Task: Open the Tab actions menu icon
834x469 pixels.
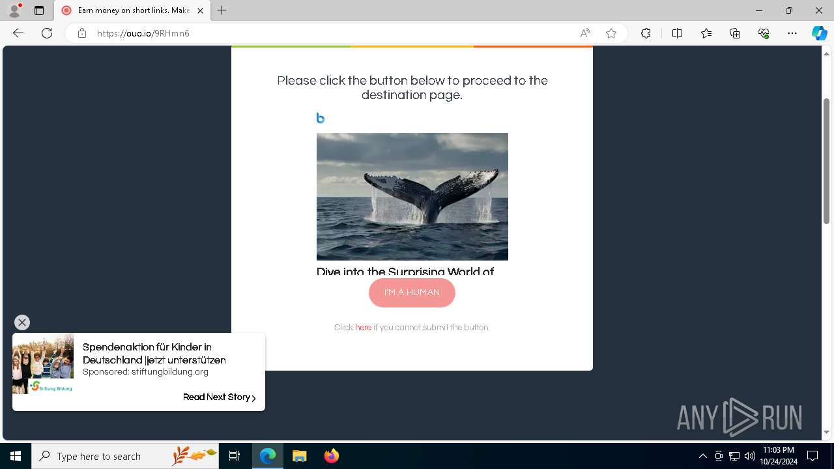Action: [39, 10]
